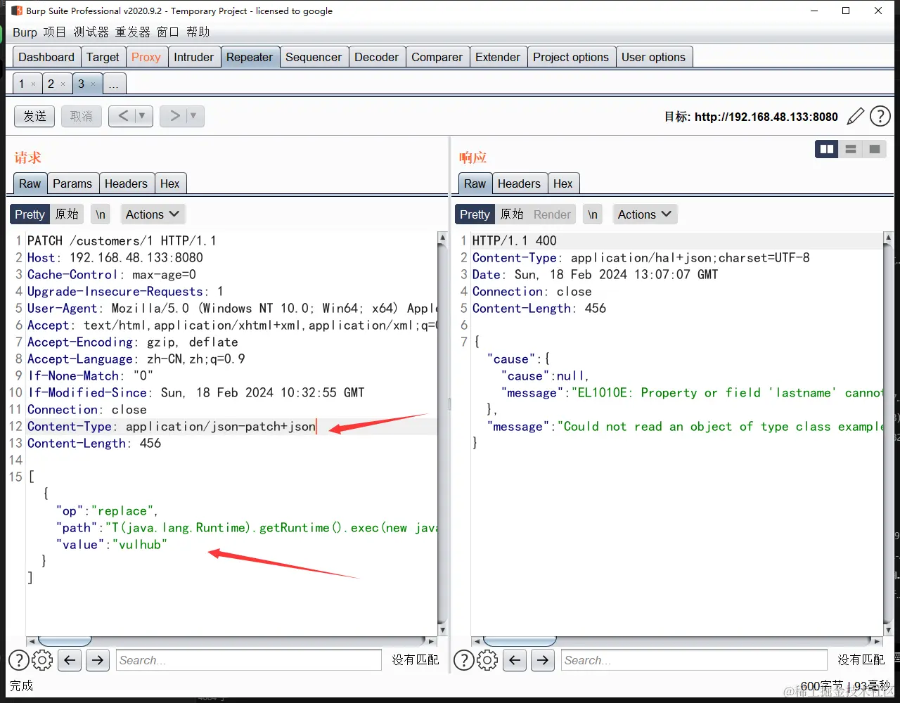Toggle response \n non-printable characters display
This screenshot has height=703, width=900.
(593, 214)
